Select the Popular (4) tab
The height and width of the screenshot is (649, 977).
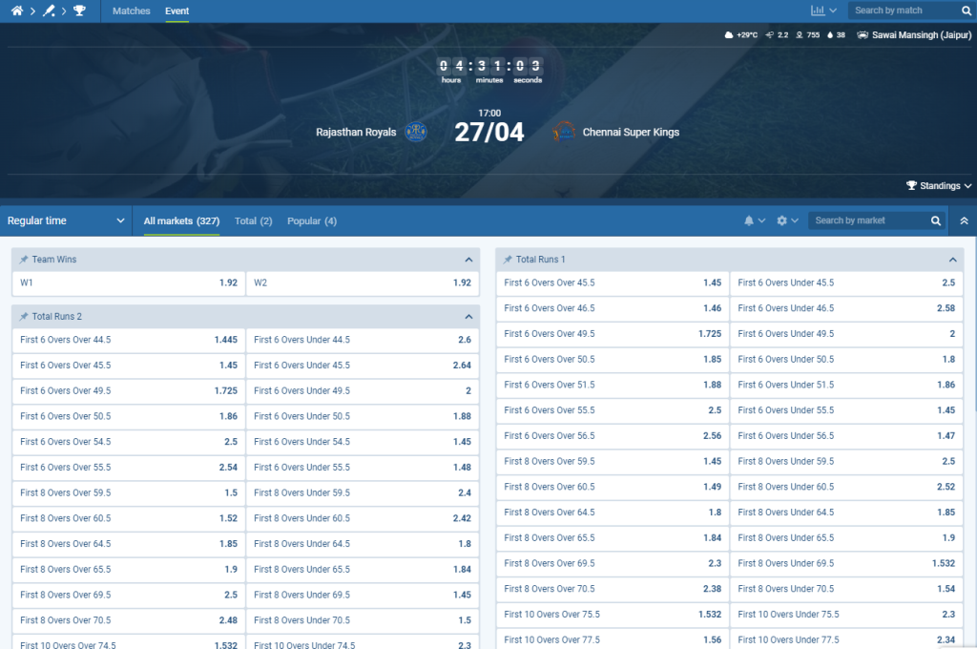(x=312, y=220)
